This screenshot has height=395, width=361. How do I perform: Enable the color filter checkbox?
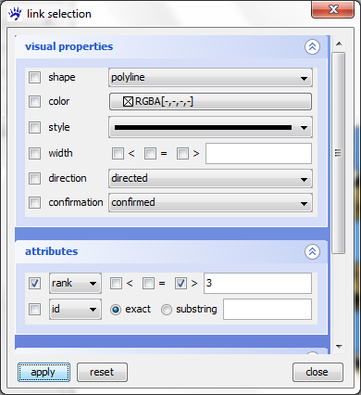pyautogui.click(x=34, y=101)
